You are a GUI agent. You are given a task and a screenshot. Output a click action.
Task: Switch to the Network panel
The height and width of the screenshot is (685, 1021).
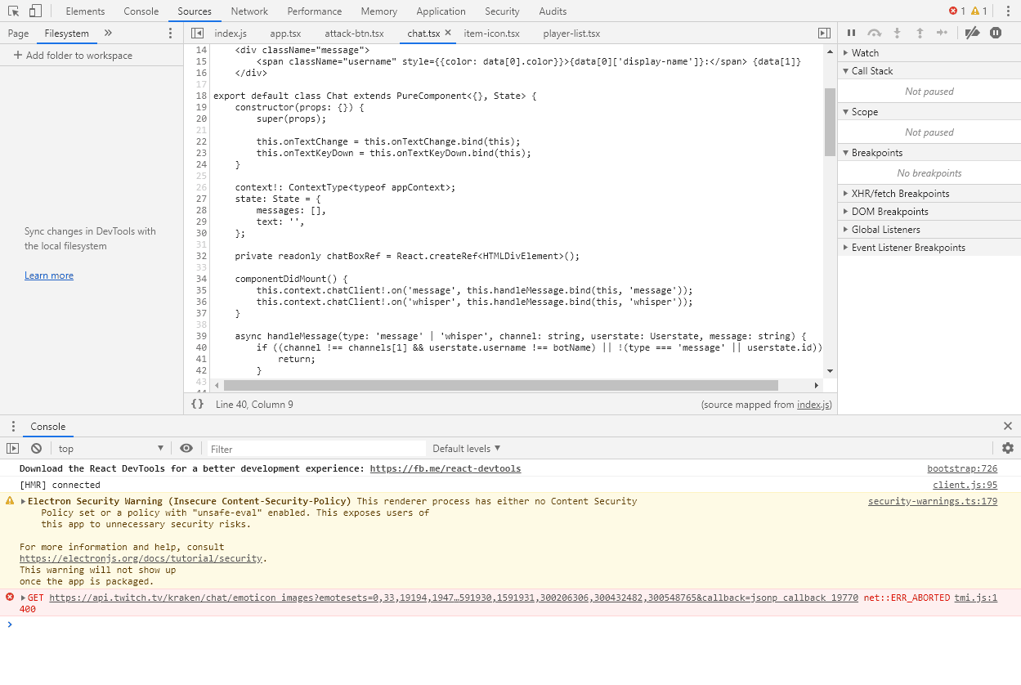point(249,11)
